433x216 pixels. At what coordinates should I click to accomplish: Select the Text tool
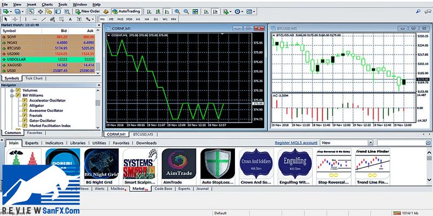(70, 19)
